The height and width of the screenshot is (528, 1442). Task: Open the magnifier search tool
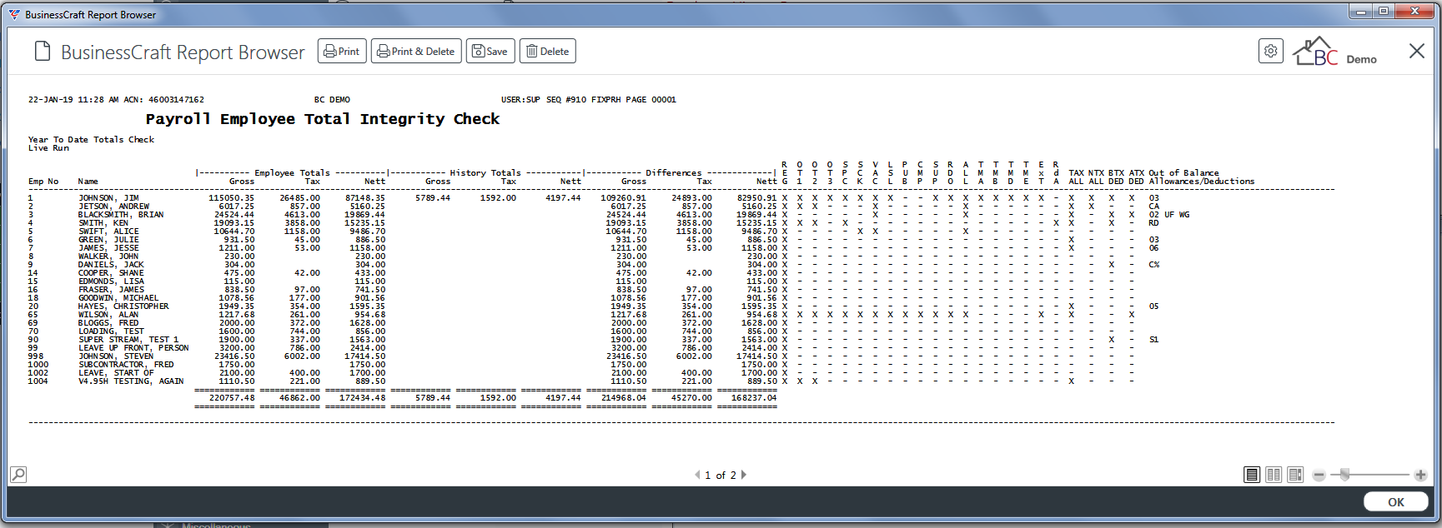pos(18,474)
